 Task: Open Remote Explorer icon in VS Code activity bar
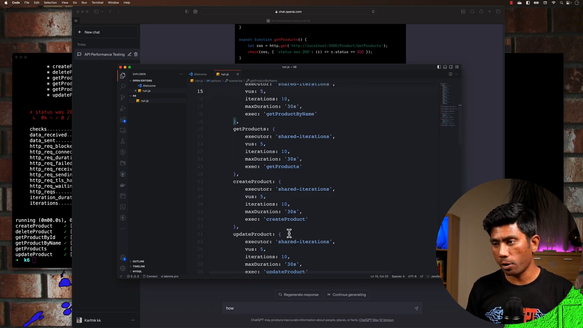pyautogui.click(x=123, y=130)
